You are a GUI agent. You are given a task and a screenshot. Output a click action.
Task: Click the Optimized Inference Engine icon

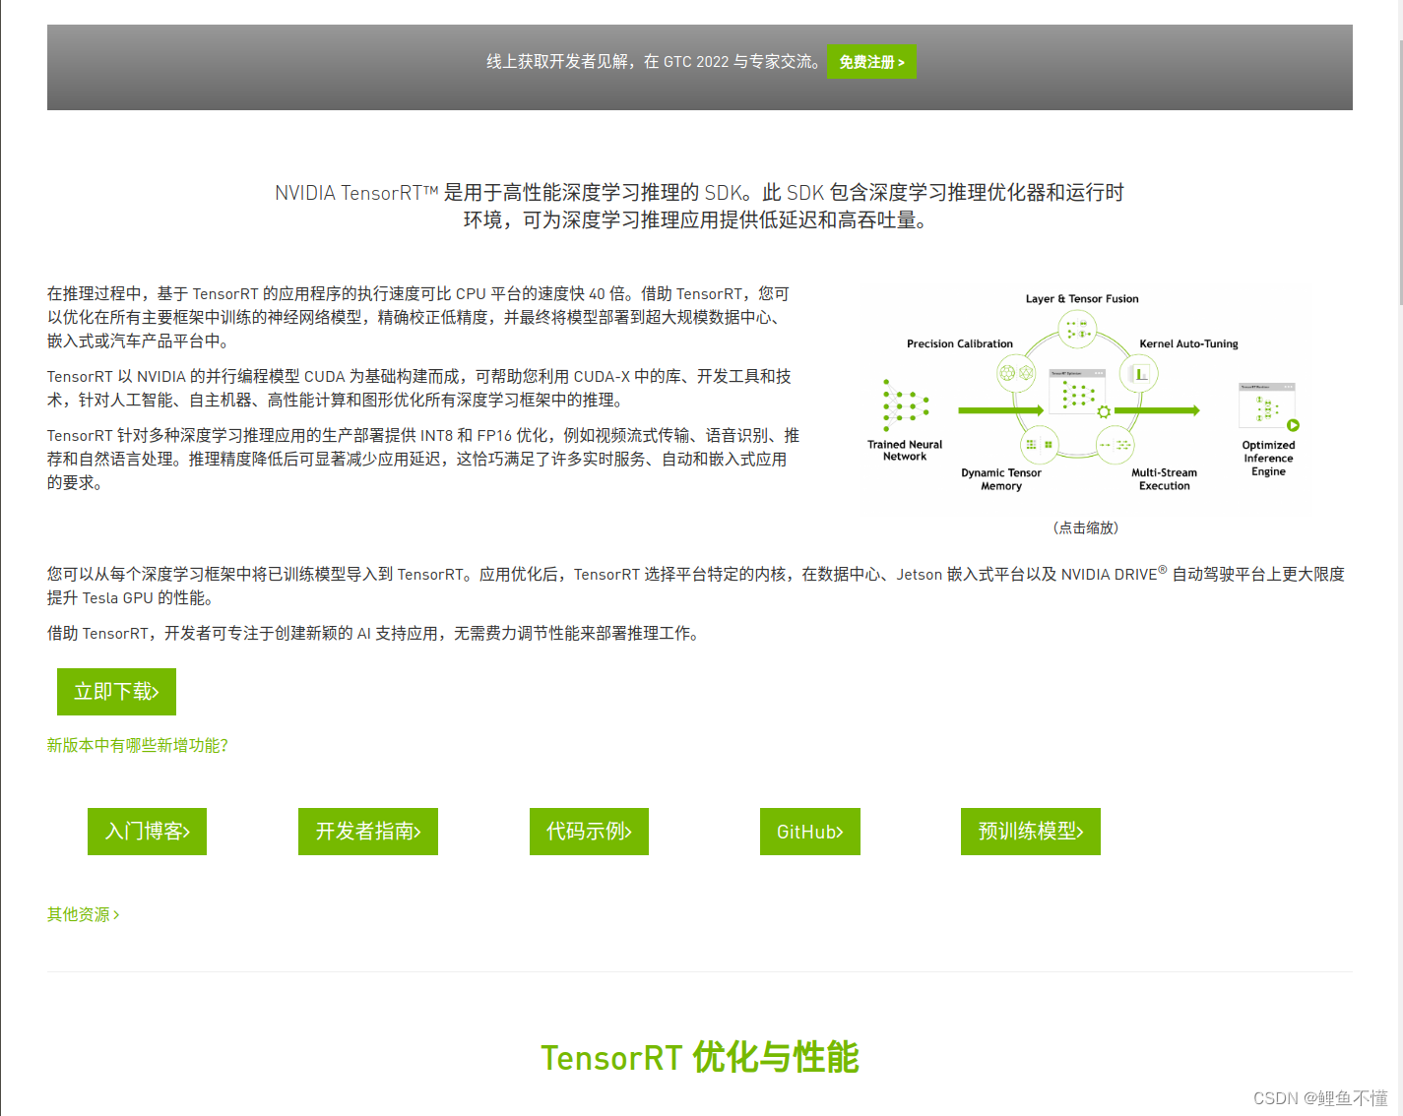tap(1267, 406)
